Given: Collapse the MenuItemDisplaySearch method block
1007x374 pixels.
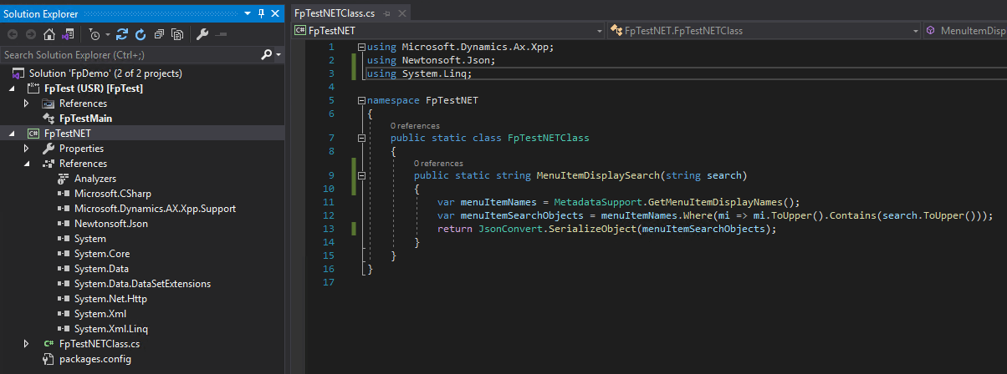Looking at the screenshot, I should 361,176.
